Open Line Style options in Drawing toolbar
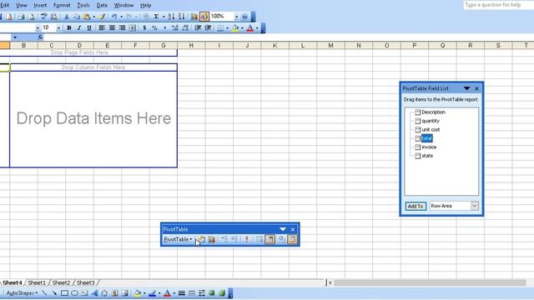The width and height of the screenshot is (534, 300). [182, 292]
